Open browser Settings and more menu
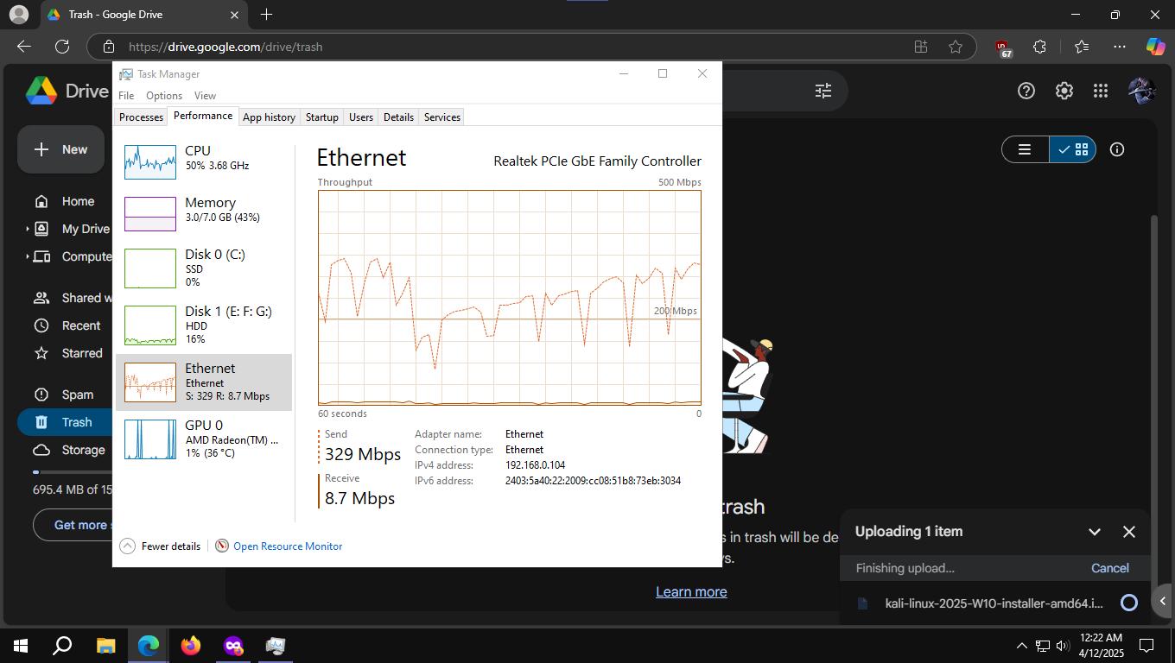Image resolution: width=1175 pixels, height=663 pixels. [1120, 47]
